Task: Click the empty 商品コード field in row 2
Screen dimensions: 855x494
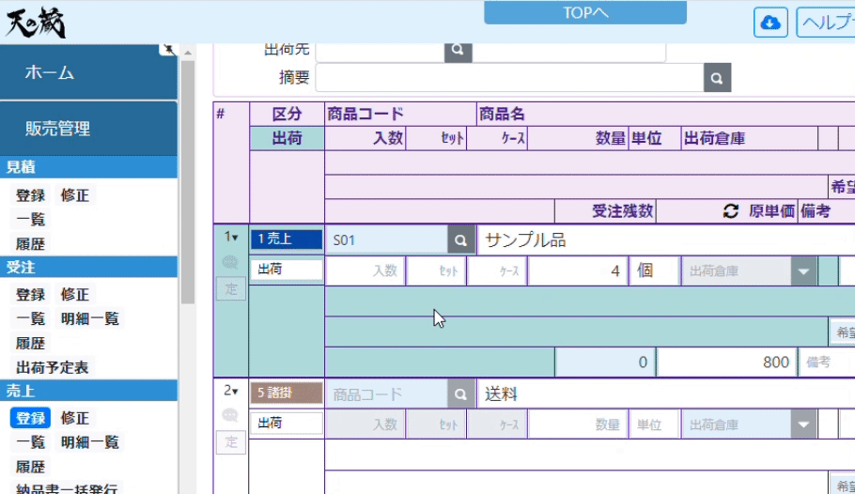Action: (x=386, y=394)
